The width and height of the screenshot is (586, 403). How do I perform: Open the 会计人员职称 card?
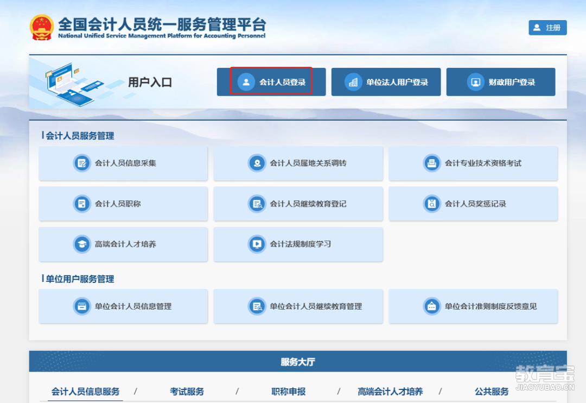click(x=123, y=204)
